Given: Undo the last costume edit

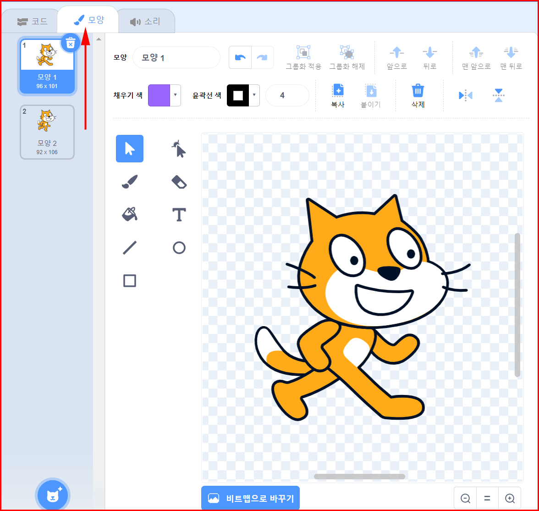Looking at the screenshot, I should (x=240, y=57).
